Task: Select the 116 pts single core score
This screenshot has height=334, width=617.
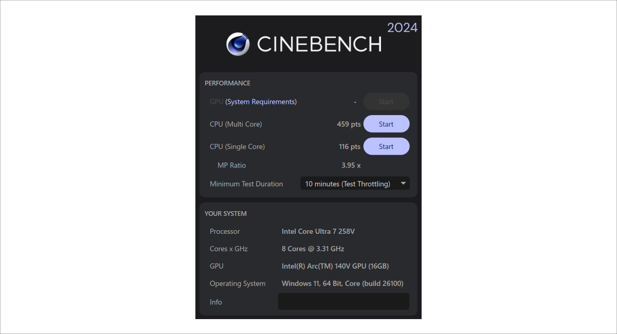Action: [350, 146]
